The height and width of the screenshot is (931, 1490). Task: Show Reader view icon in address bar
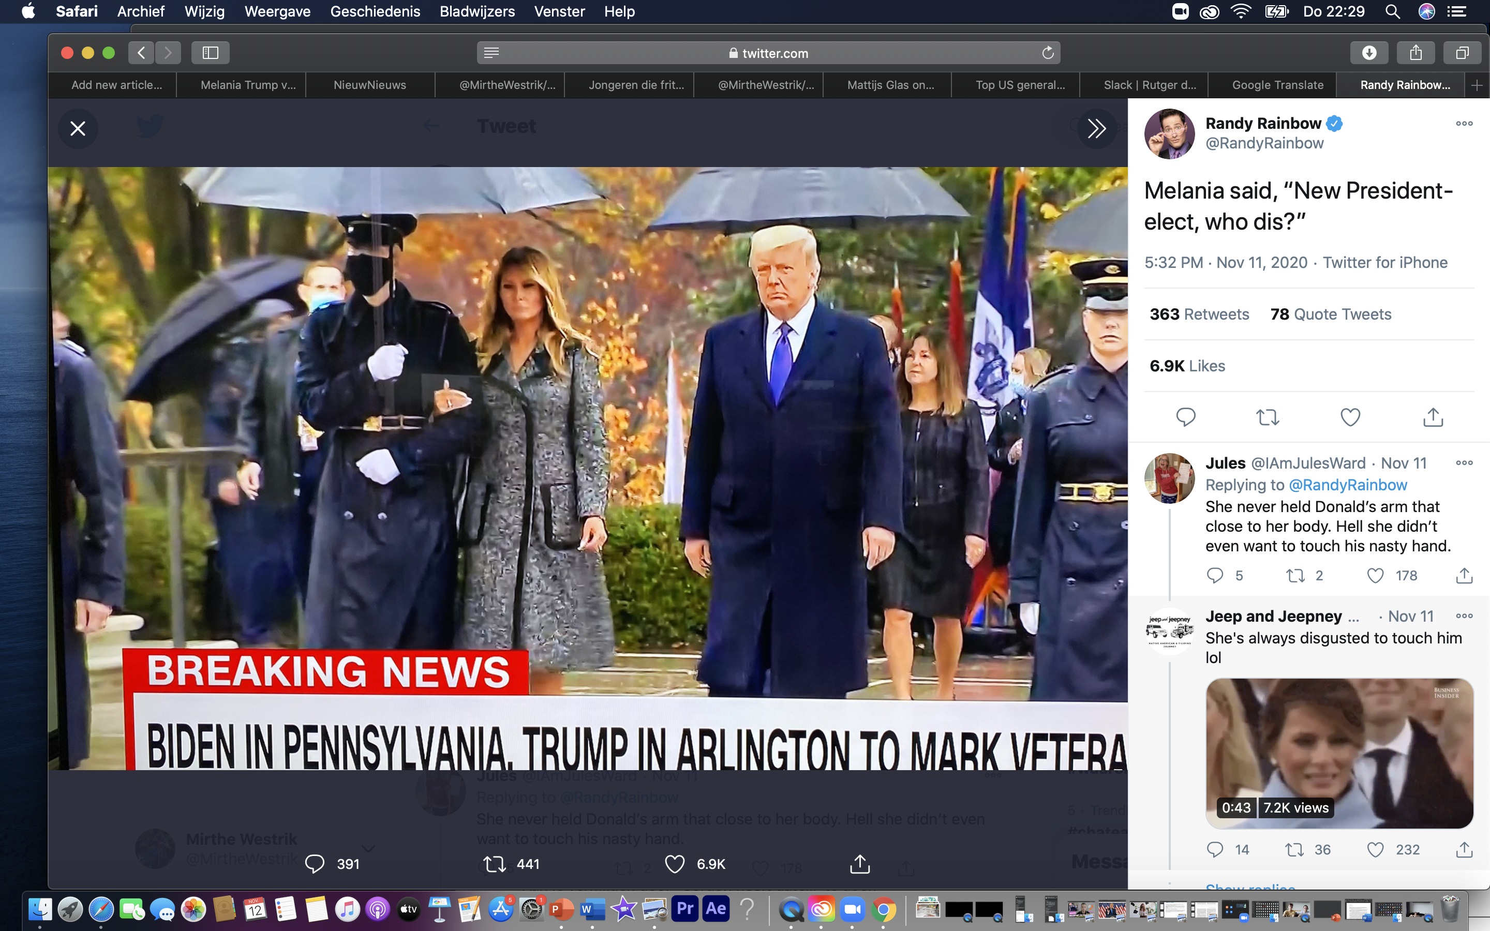coord(491,53)
